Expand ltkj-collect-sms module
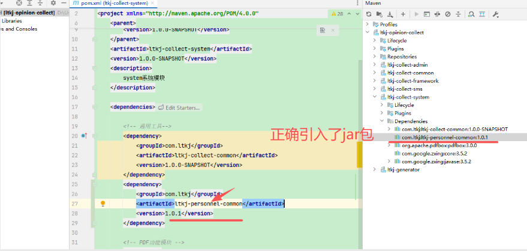The width and height of the screenshot is (527, 251). pyautogui.click(x=375, y=89)
